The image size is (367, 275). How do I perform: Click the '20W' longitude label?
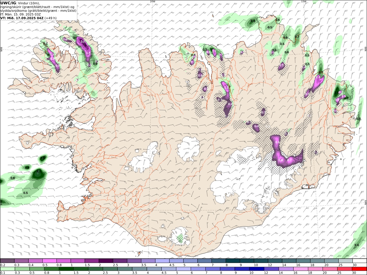tap(153, 1)
